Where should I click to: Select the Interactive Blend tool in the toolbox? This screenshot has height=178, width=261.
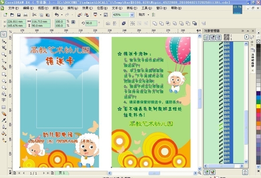(x=3, y=114)
